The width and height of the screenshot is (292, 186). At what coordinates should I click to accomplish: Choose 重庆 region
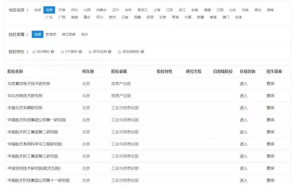pyautogui.click(x=87, y=17)
